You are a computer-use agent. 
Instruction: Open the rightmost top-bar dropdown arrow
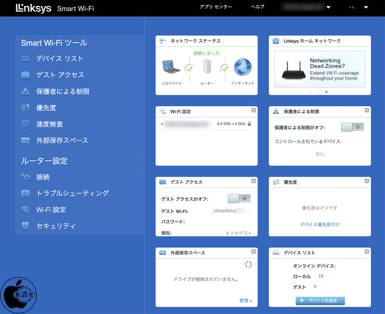click(x=366, y=7)
